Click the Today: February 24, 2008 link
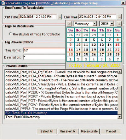 (94, 65)
